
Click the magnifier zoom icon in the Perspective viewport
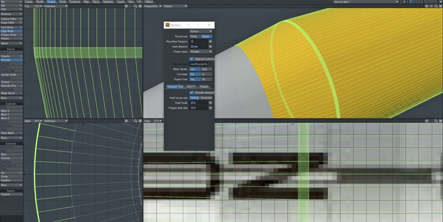click(436, 6)
